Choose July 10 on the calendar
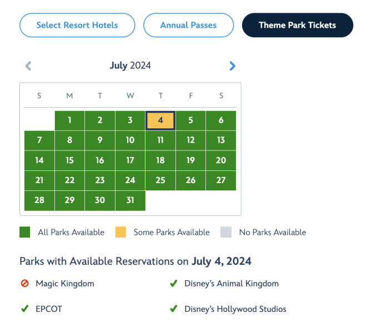372x333 pixels. pos(130,140)
